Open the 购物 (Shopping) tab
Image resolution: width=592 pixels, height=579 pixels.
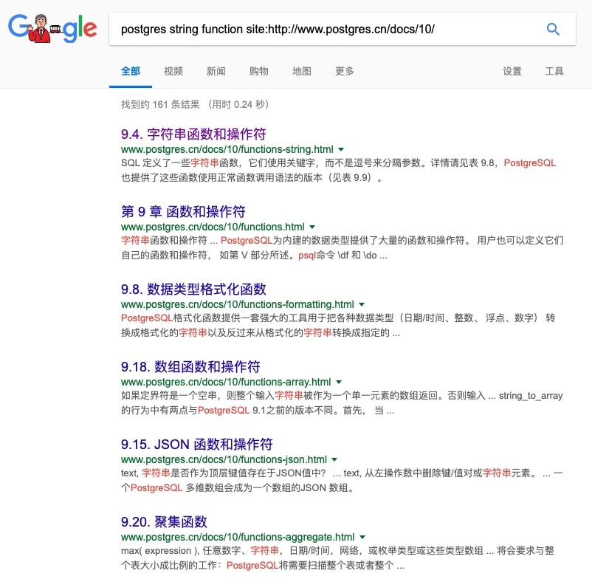(259, 72)
